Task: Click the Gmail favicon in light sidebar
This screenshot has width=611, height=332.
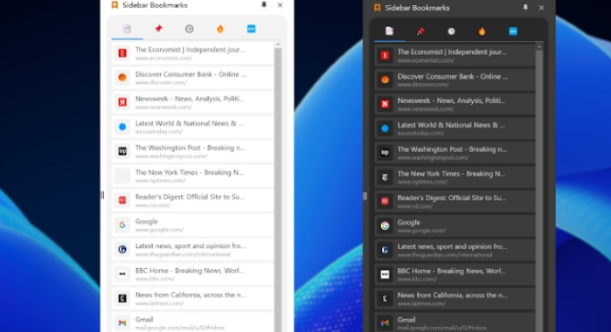Action: coord(122,322)
